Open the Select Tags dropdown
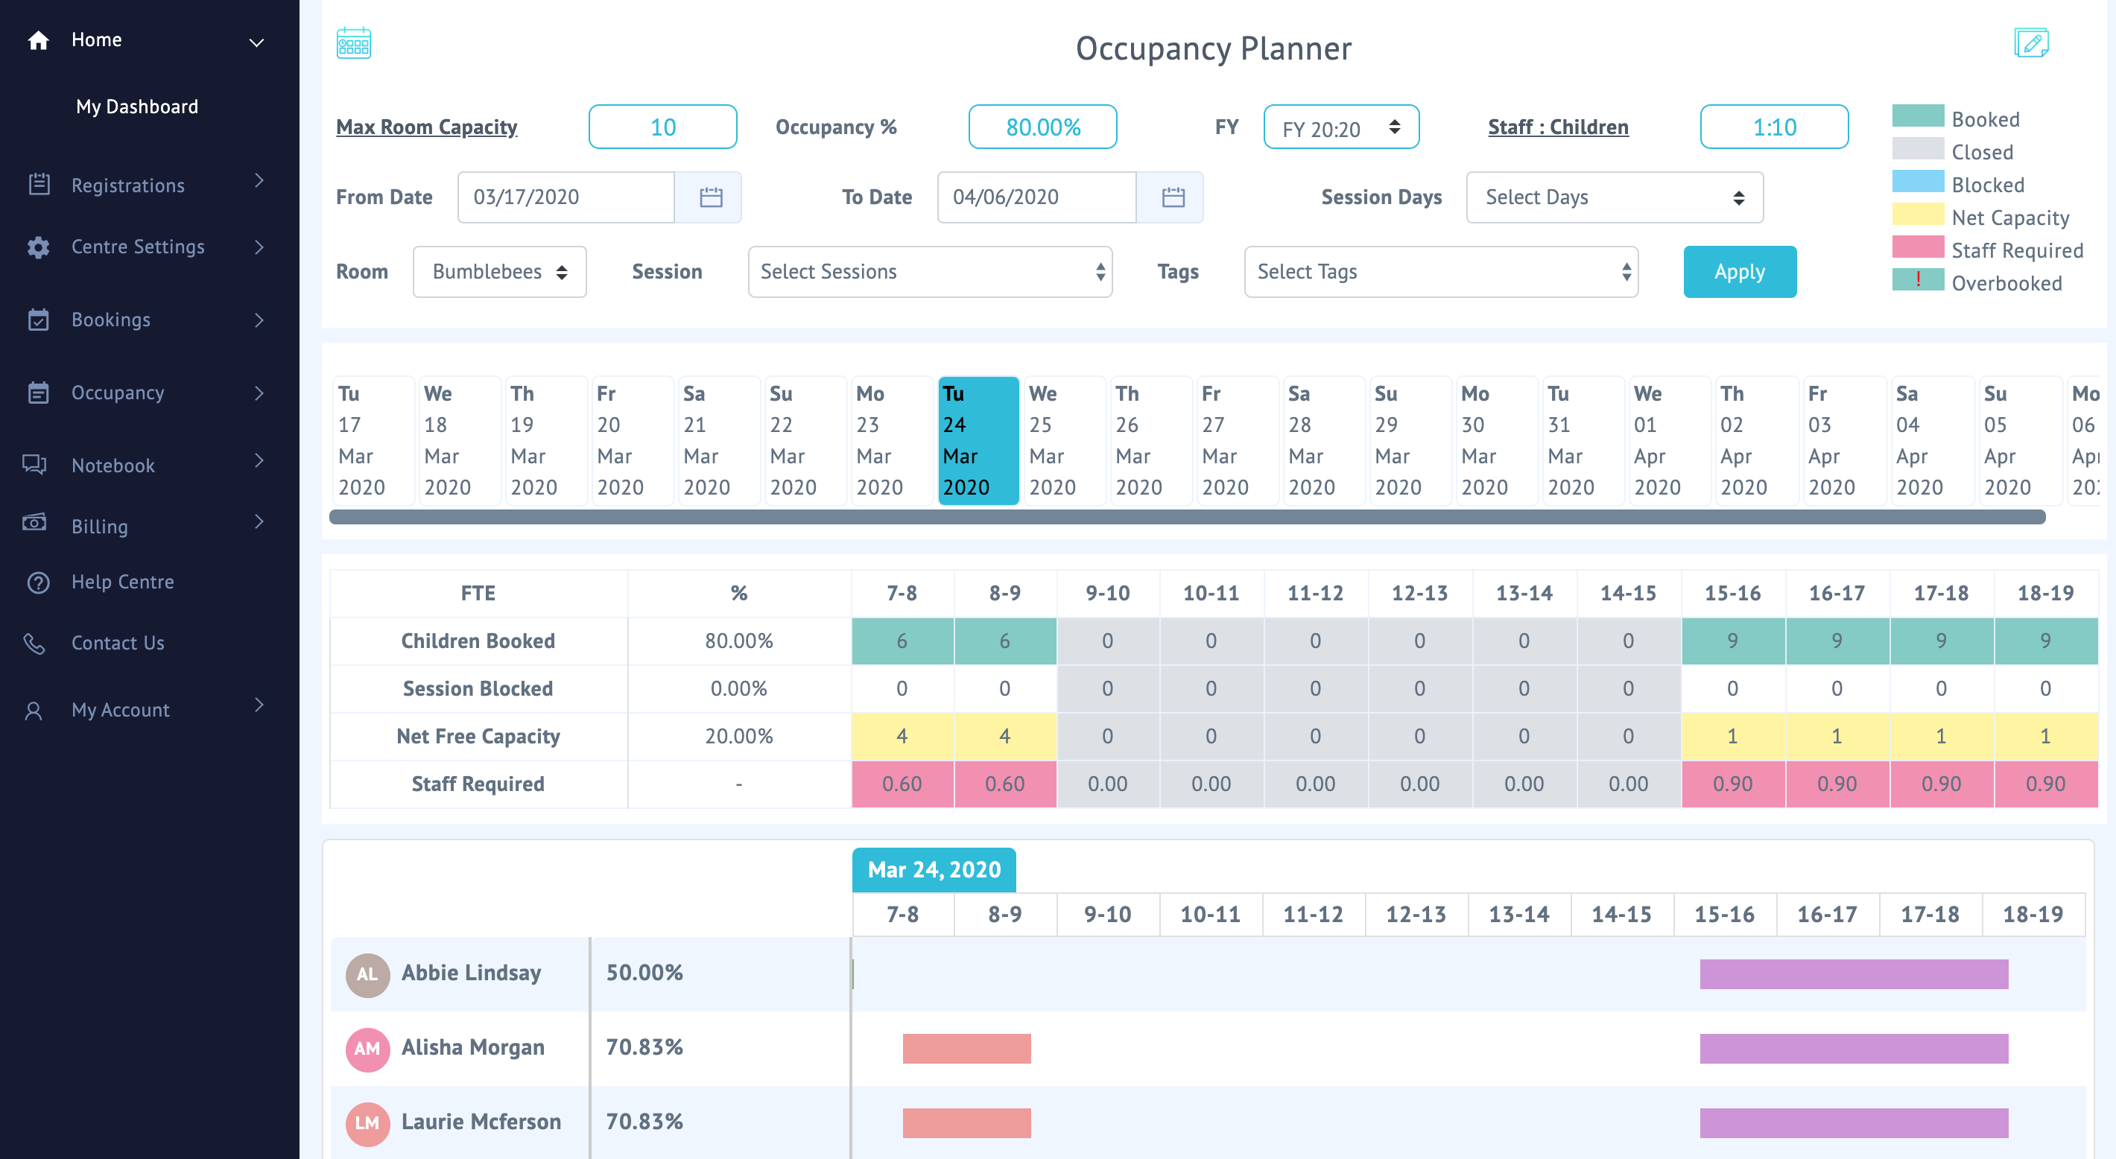Screen dimensions: 2116x1159 (x=1441, y=272)
